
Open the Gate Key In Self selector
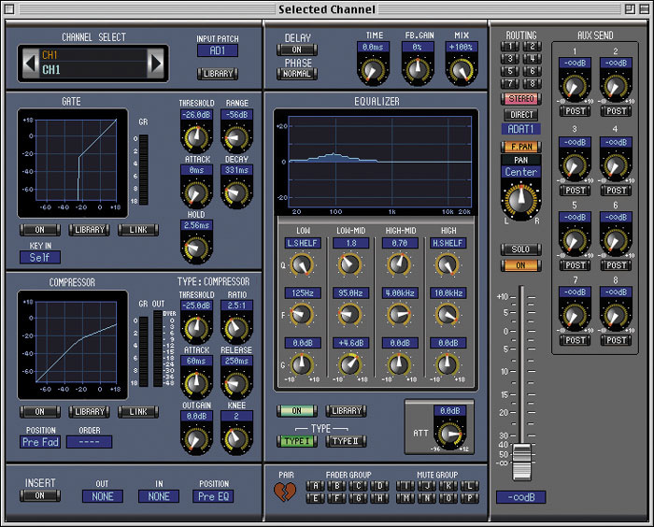pyautogui.click(x=40, y=258)
